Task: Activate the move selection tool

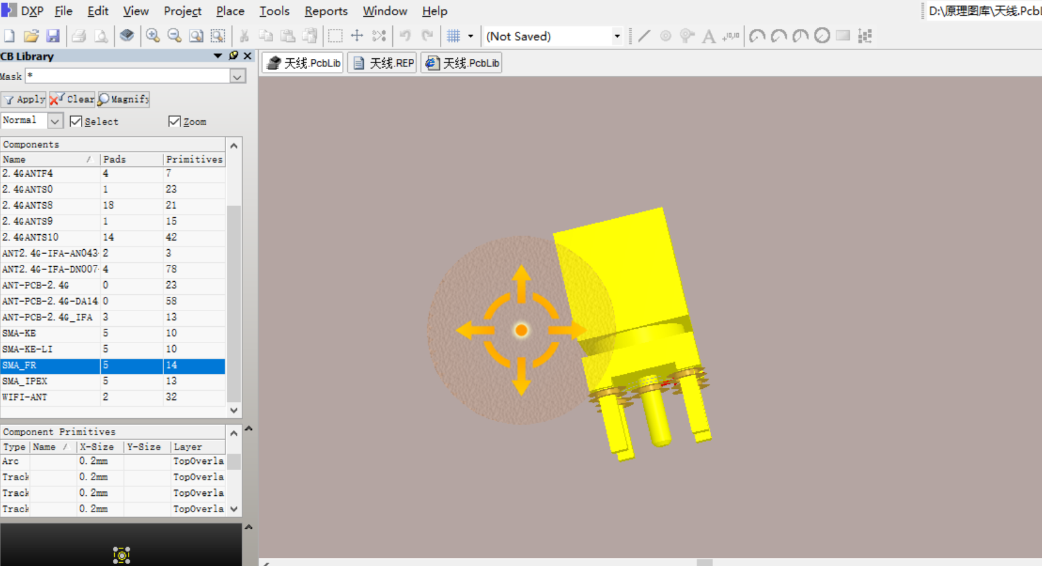Action: pos(357,36)
